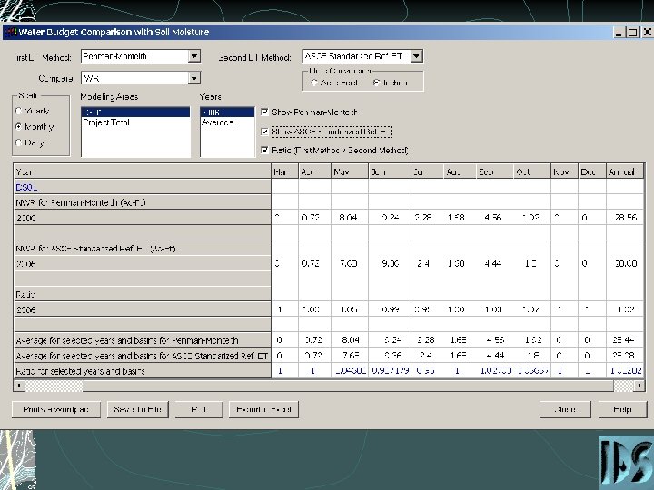Click the application icon in the title bar
Viewport: 654px width, 490px height.
(12, 32)
